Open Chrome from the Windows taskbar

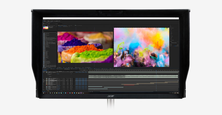(x=77, y=93)
